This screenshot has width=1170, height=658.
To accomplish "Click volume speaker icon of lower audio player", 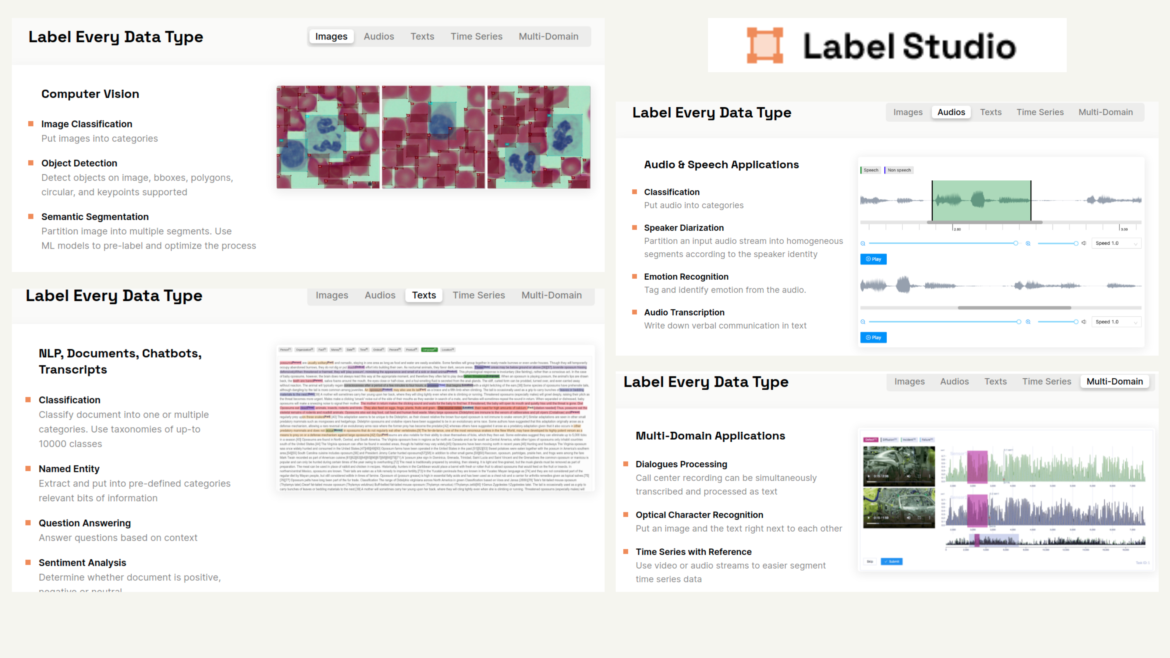I will (x=1084, y=322).
